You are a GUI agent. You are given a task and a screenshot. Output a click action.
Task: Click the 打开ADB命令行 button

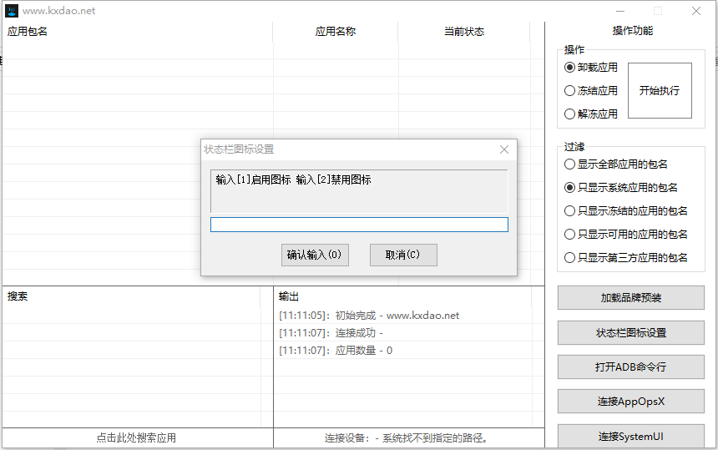pyautogui.click(x=631, y=367)
